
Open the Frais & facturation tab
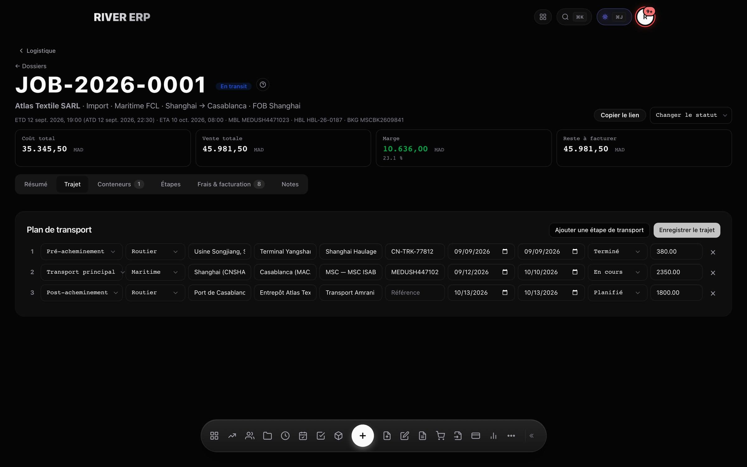231,184
